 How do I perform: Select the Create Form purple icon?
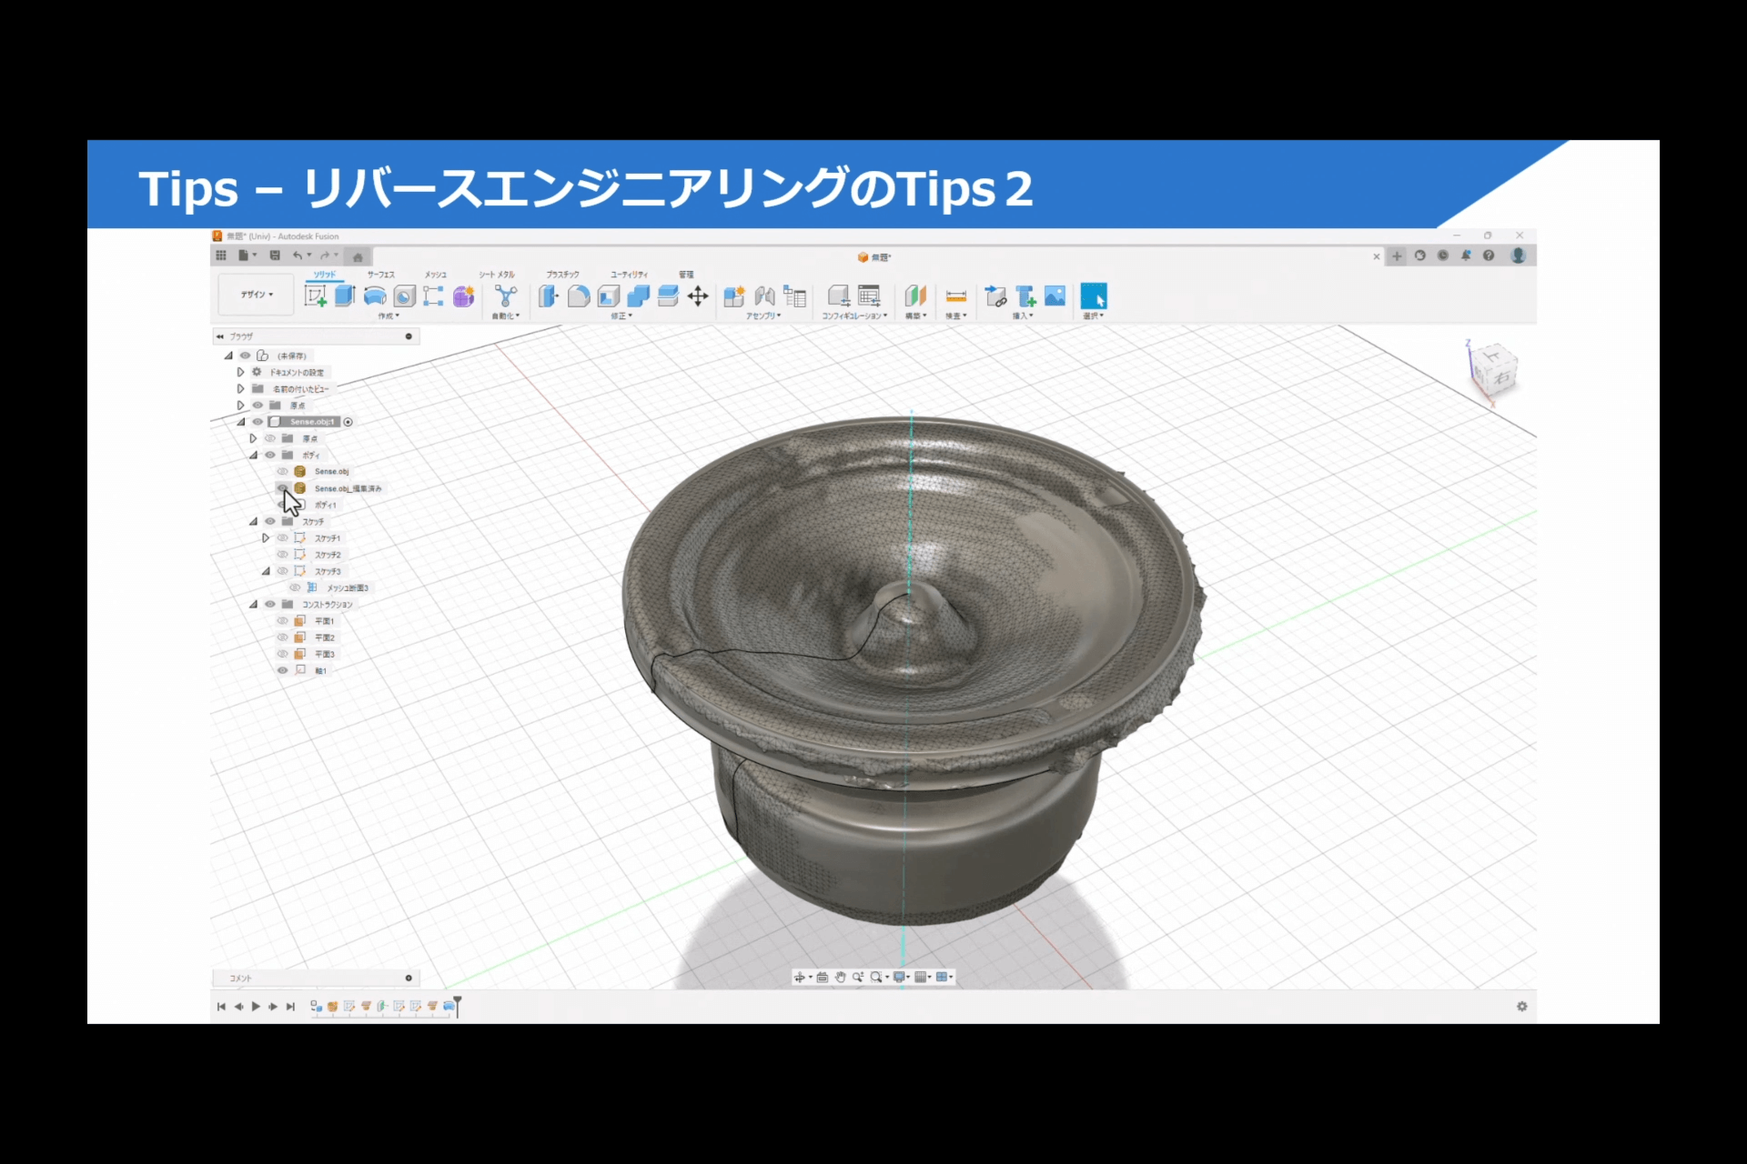coord(464,296)
